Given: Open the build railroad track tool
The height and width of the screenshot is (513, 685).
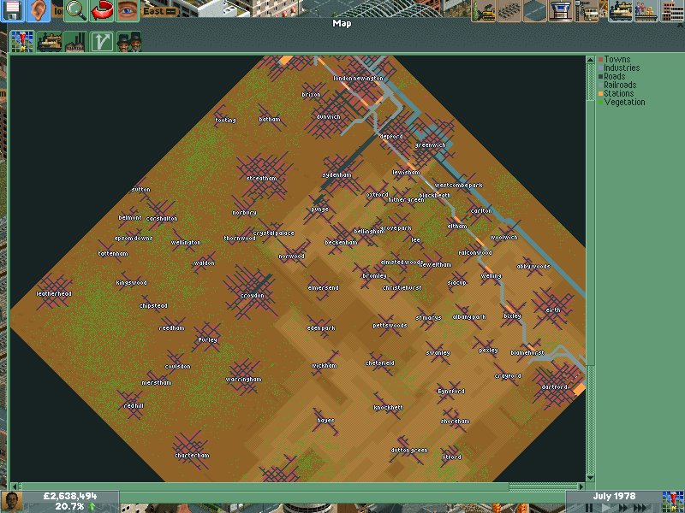Looking at the screenshot, I should pos(509,10).
